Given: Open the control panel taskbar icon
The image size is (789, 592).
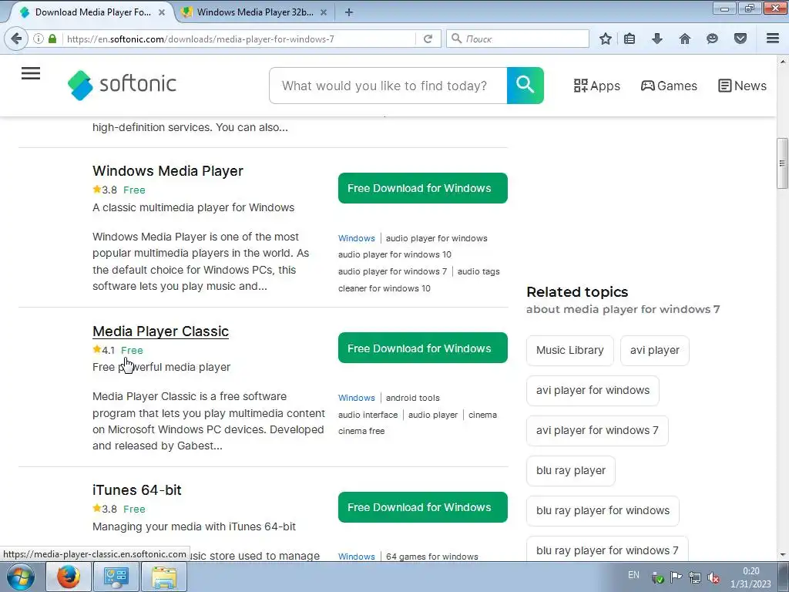Looking at the screenshot, I should 116,577.
